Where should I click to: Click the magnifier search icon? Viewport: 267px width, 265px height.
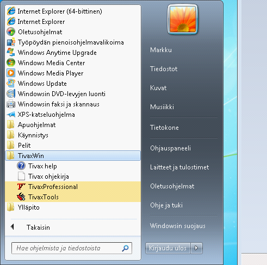(125, 248)
